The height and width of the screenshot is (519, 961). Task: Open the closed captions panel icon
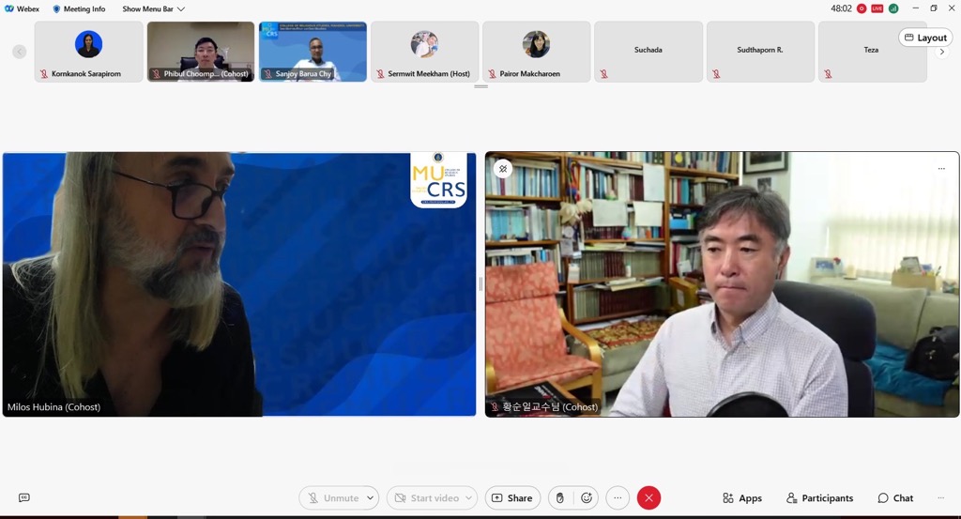click(24, 498)
